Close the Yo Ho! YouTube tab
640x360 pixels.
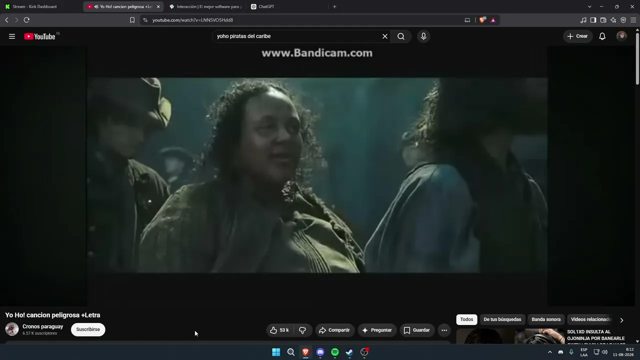[158, 6]
